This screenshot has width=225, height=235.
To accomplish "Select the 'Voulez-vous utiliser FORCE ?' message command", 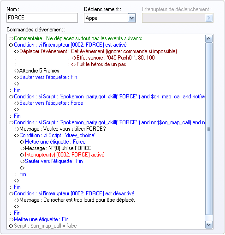I will tap(60, 129).
